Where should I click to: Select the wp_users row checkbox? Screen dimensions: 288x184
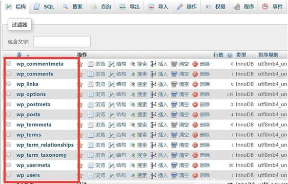coord(9,175)
